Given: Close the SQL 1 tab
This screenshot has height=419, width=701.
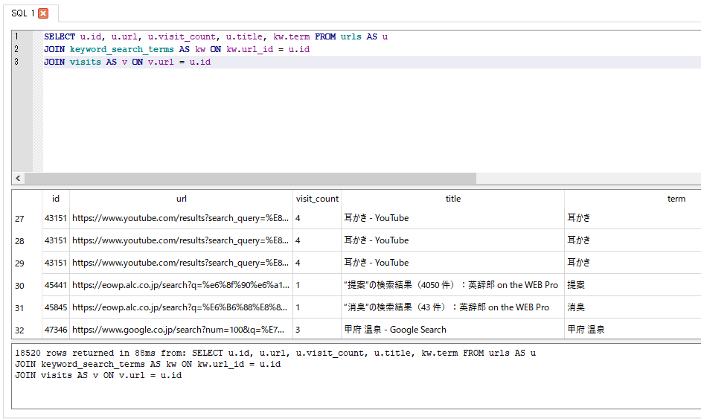Looking at the screenshot, I should click(43, 13).
